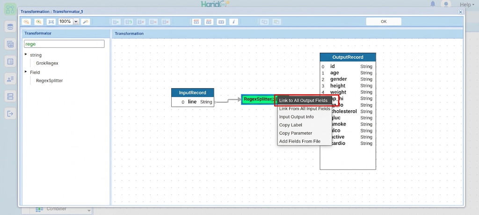
Task: Click the Combiner item in background list
Action: (x=56, y=209)
